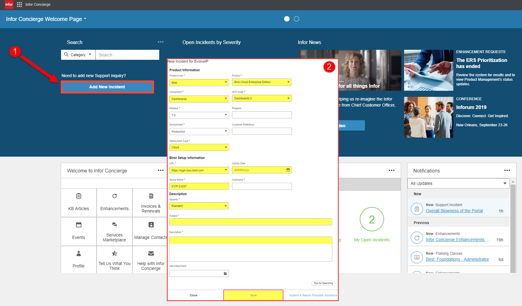
Task: Open the app launcher grid icon
Action: 19,5
